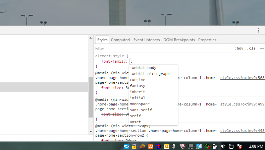Viewport: 265px width, 150px height.
Task: Click the 2:08 PM taskbar clock
Action: point(256,146)
